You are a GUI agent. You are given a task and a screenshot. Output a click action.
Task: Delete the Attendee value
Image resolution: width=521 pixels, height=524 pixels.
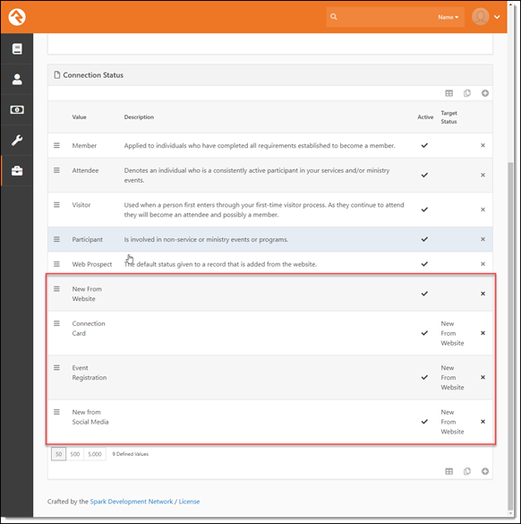point(483,175)
